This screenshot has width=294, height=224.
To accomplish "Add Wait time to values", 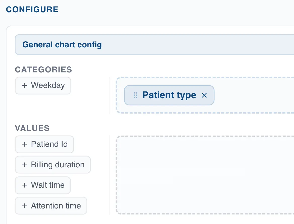I will pyautogui.click(x=43, y=185).
